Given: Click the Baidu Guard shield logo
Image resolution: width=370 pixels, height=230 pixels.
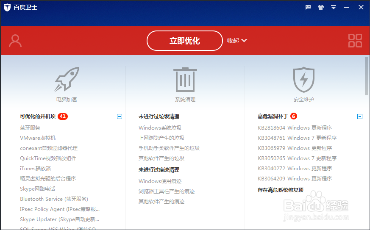Looking at the screenshot, I should tap(7, 7).
